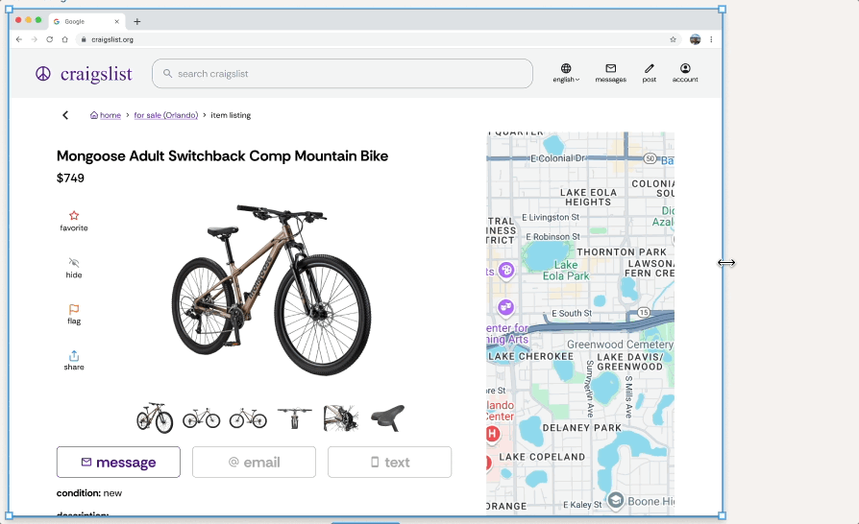Click the post pencil icon
Image resolution: width=859 pixels, height=524 pixels.
coord(650,73)
